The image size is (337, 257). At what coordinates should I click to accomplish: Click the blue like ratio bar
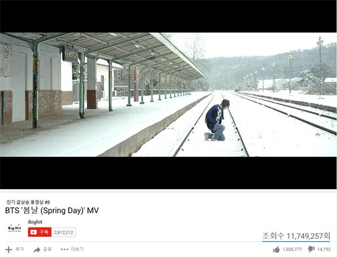[x=296, y=241]
